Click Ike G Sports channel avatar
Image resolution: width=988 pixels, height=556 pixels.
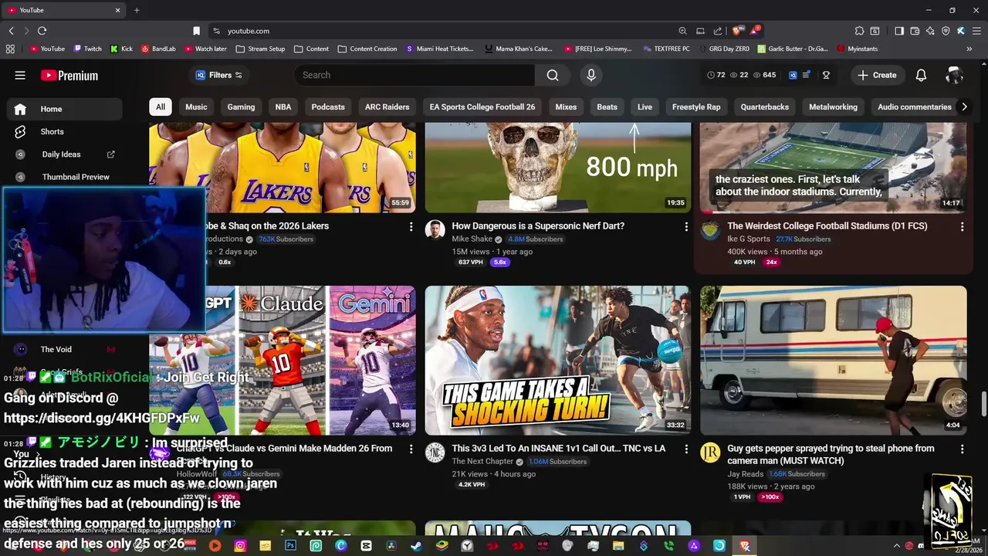(x=710, y=231)
